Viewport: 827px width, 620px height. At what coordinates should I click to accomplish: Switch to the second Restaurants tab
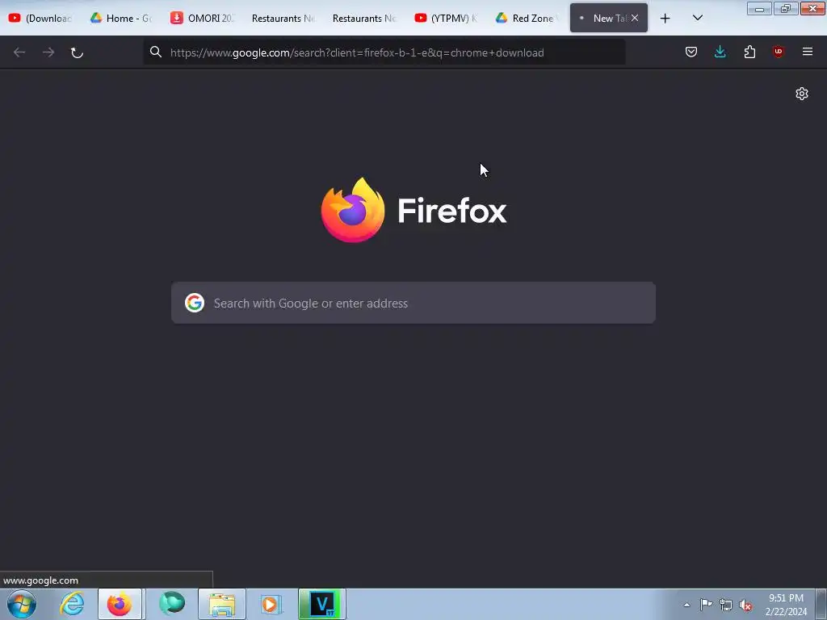pos(364,18)
